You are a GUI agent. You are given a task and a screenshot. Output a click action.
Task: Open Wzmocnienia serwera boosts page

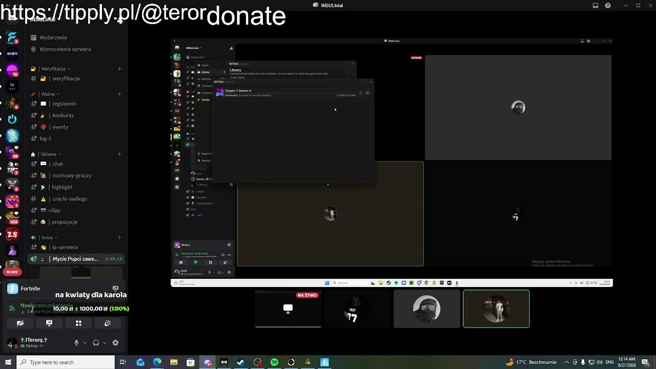click(x=77, y=49)
